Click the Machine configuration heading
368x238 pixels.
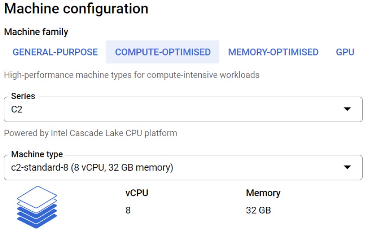(76, 9)
